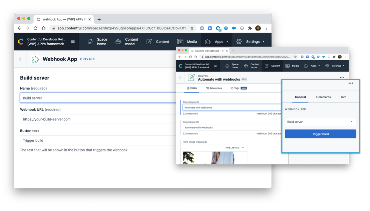Click browser back arrow in front window
This screenshot has height=211, width=370.
tap(180, 57)
